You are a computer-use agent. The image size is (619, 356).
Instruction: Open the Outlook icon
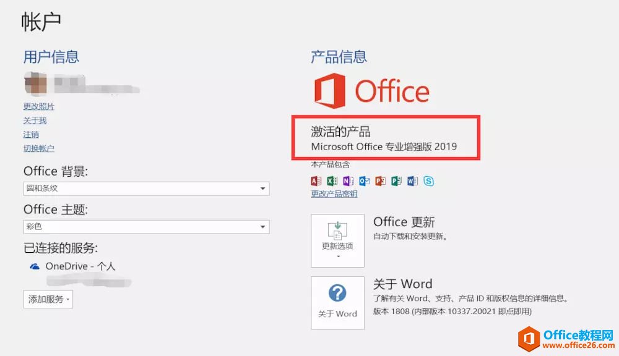[x=364, y=181]
